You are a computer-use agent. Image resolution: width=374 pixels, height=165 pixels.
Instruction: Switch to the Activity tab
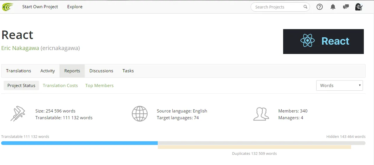48,71
